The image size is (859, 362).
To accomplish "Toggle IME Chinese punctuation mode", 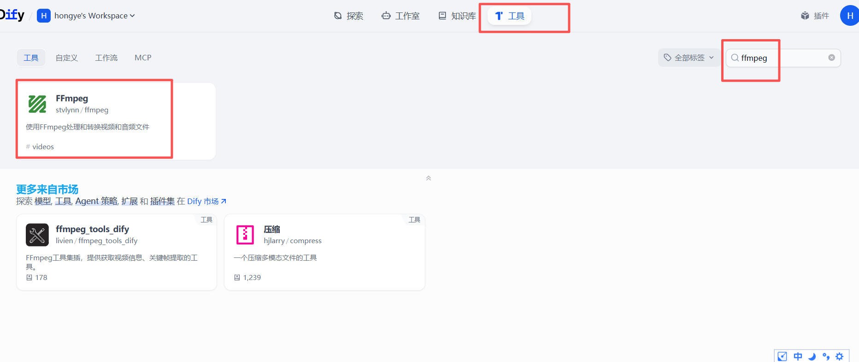I will [x=826, y=356].
